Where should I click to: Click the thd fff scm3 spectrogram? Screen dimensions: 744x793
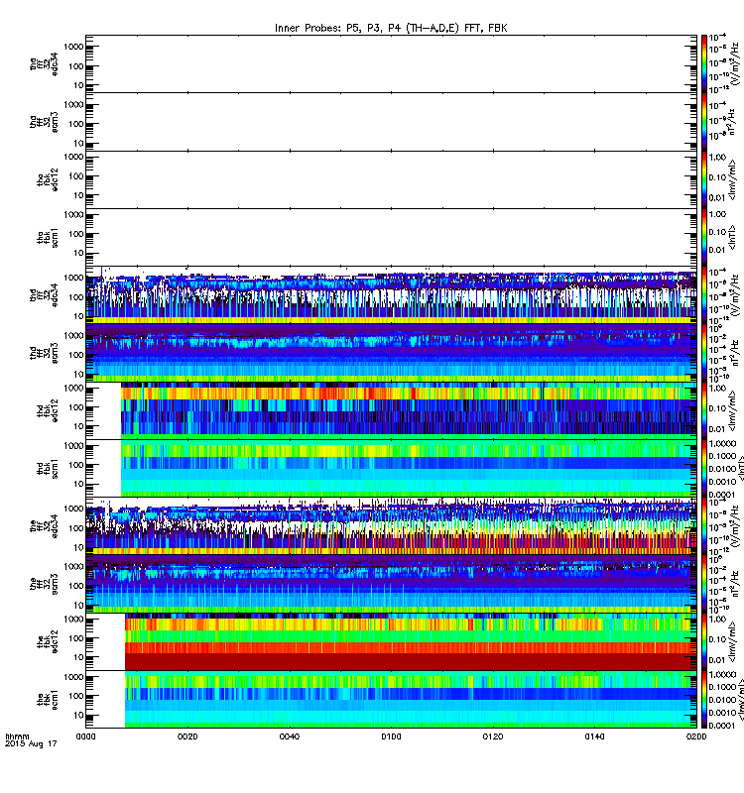coord(391,353)
